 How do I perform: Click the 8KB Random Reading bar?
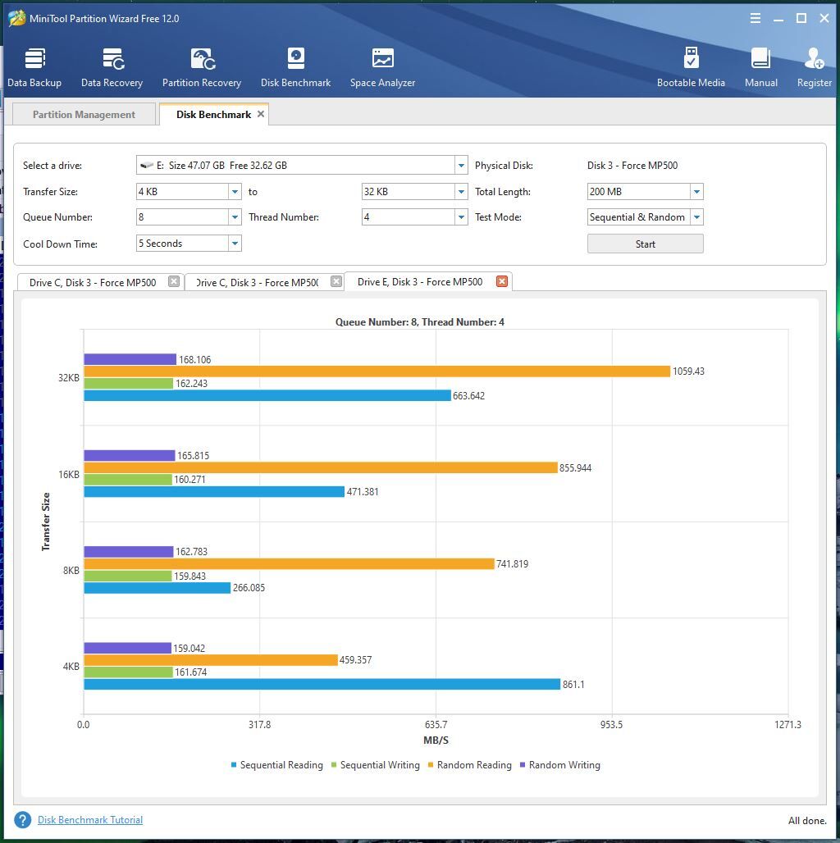289,563
